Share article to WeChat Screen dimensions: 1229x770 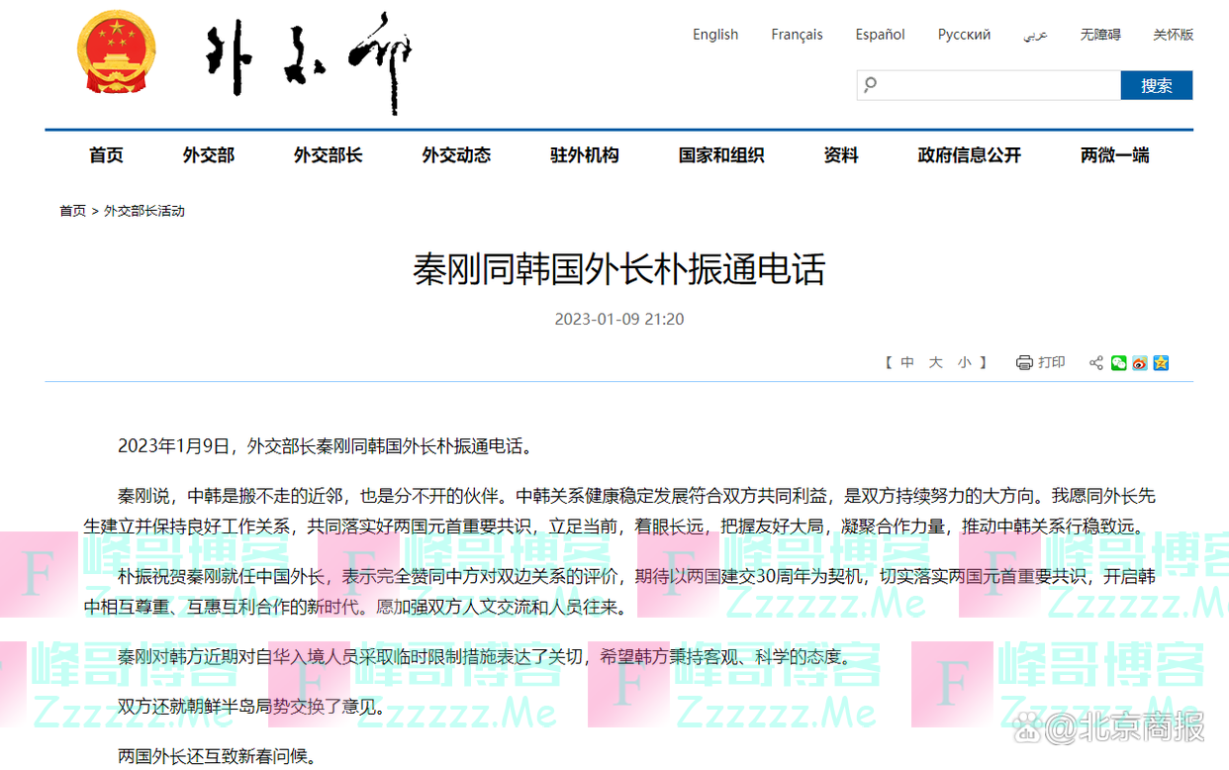tap(1119, 363)
